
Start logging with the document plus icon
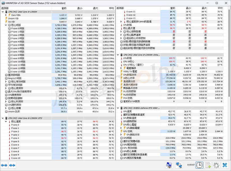208,165
